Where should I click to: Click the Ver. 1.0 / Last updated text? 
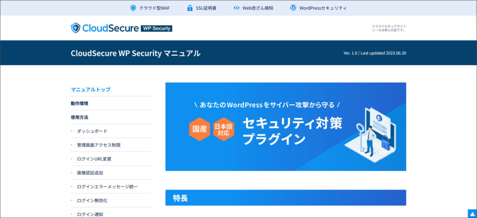click(x=375, y=53)
